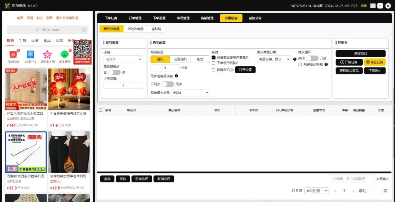The image size is (395, 202).
Task: Open the 100条/页 page size dropdown
Action: click(x=317, y=191)
